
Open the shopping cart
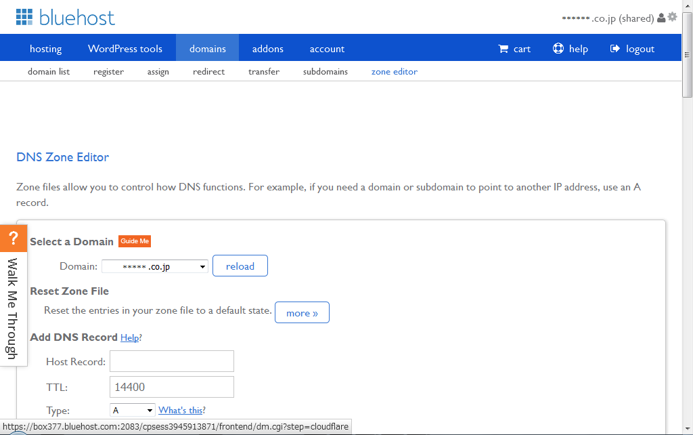coord(514,49)
